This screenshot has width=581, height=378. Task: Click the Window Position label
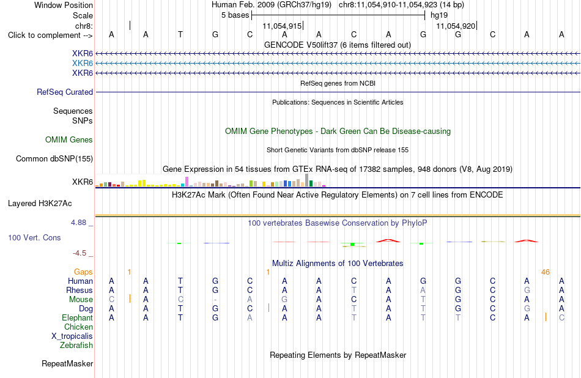pos(64,5)
